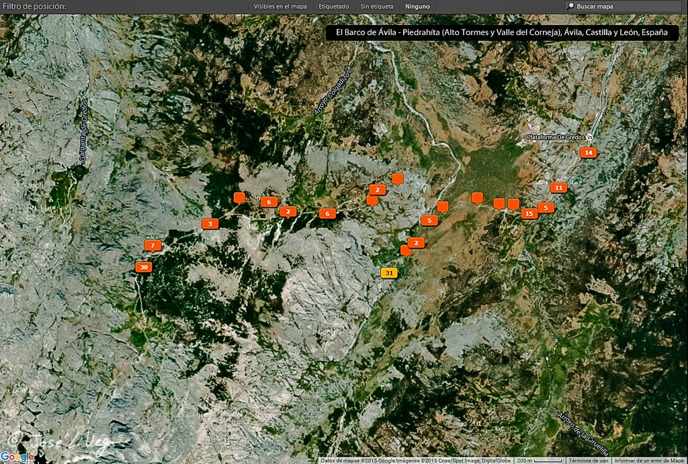
Task: Open the 'Términos de uso' link
Action: [x=589, y=461]
